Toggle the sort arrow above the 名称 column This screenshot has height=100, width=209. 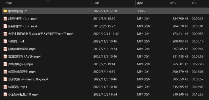pyautogui.click(x=48, y=0)
